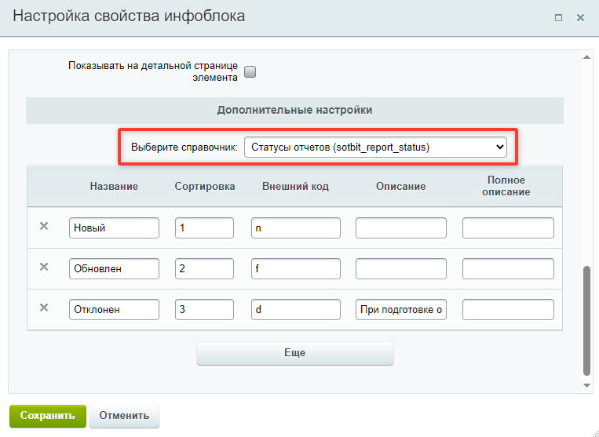
Task: Open the Выберите справочник dropdown
Action: click(375, 147)
